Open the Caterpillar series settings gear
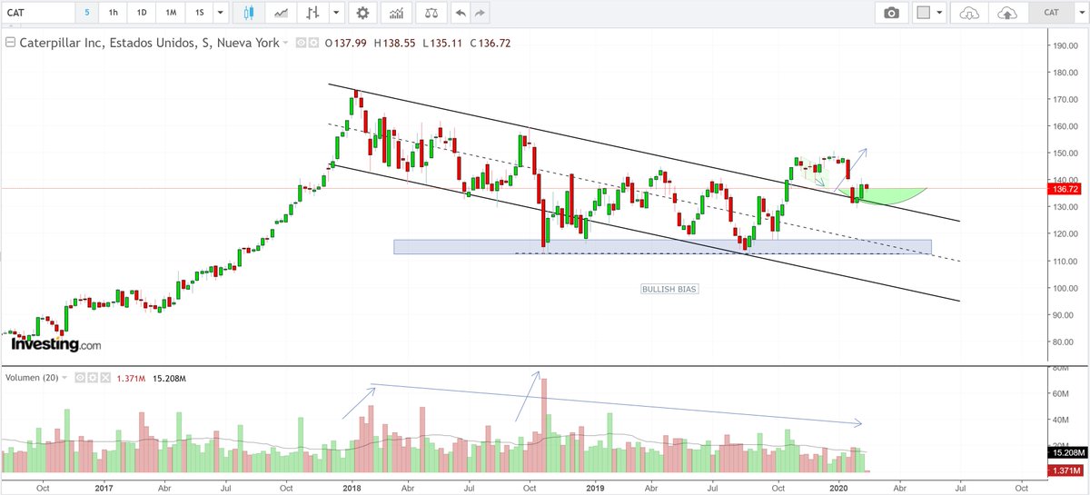Image resolution: width=1090 pixels, height=495 pixels. coord(313,43)
